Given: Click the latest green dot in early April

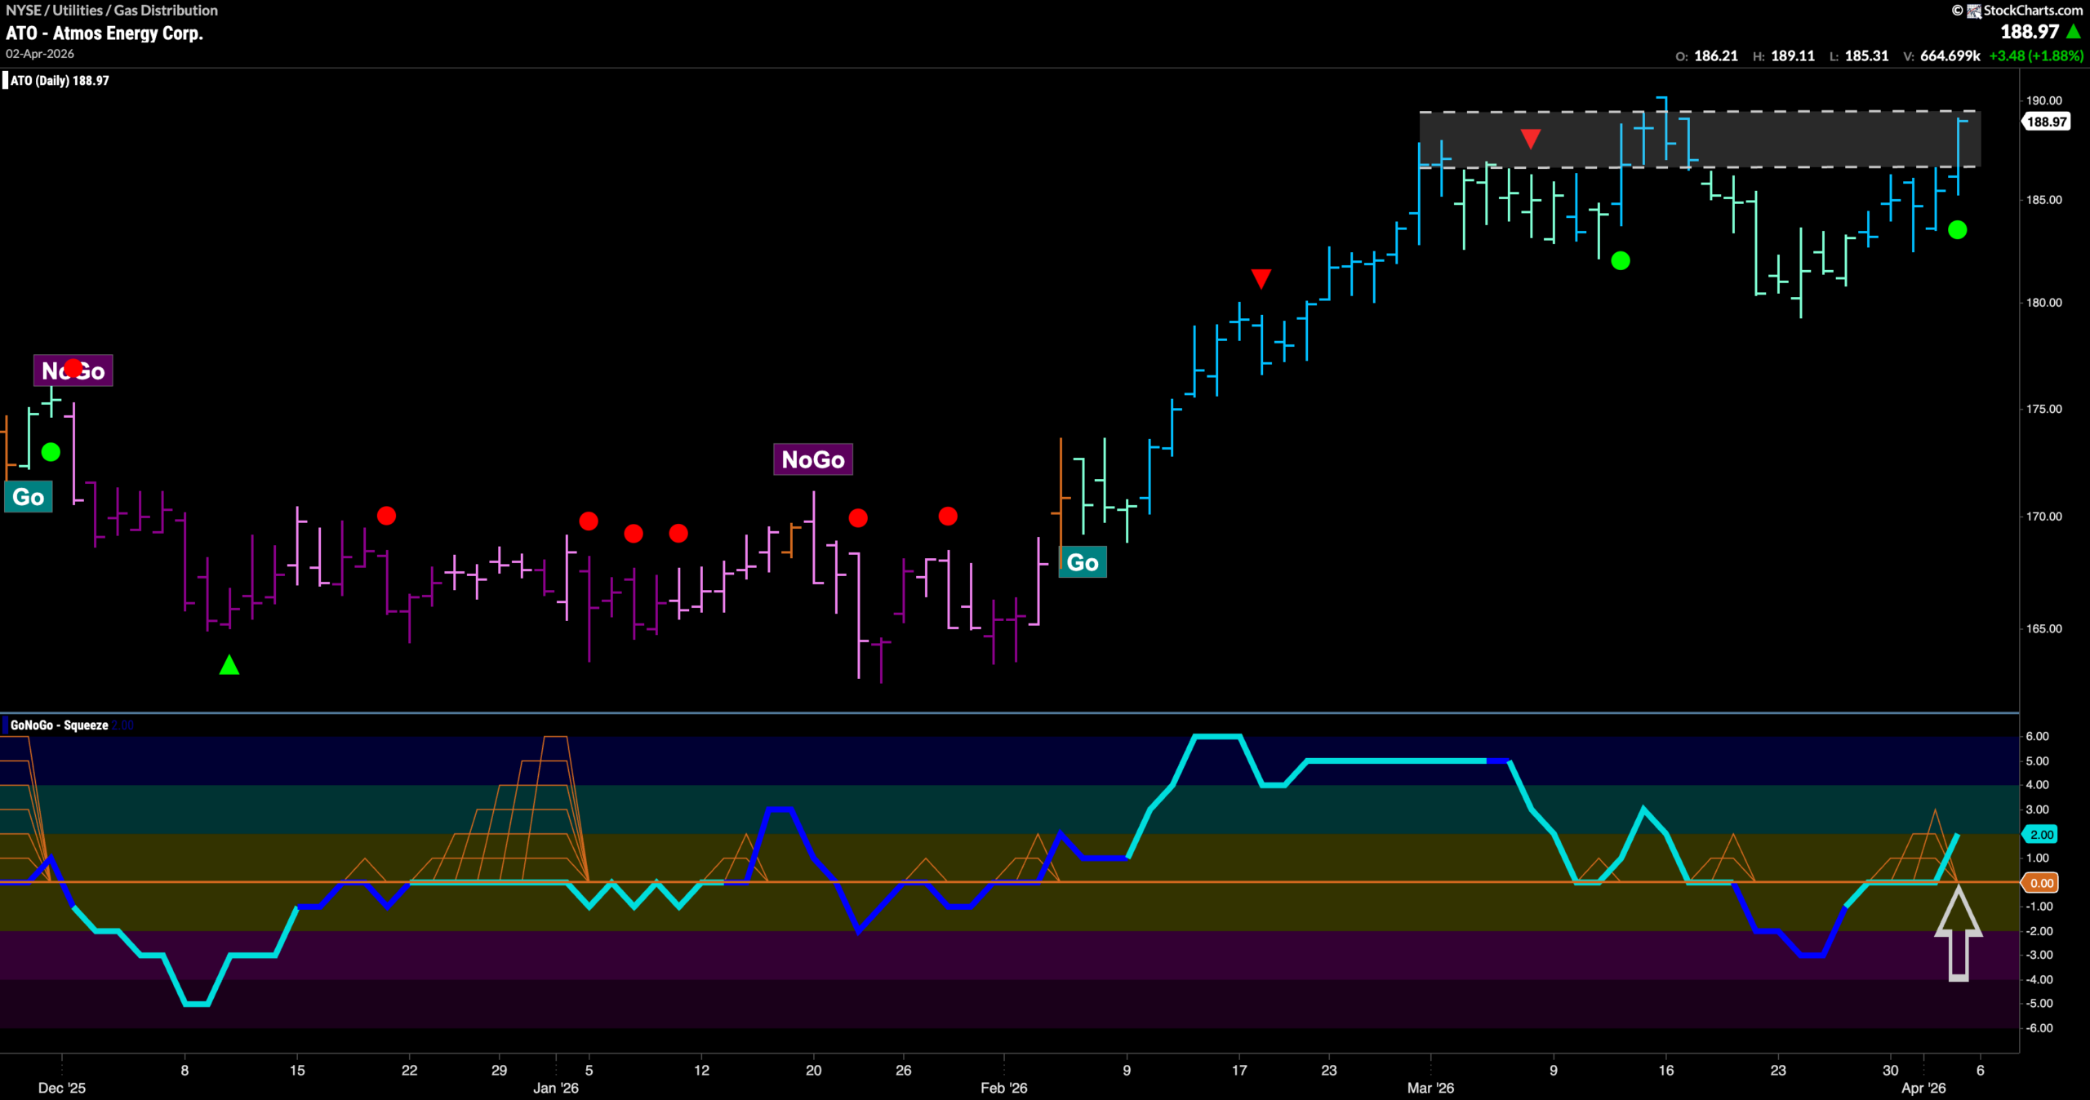Looking at the screenshot, I should pos(1957,230).
